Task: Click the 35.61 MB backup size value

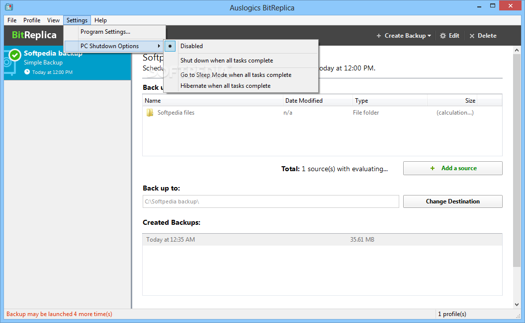Action: tap(362, 240)
